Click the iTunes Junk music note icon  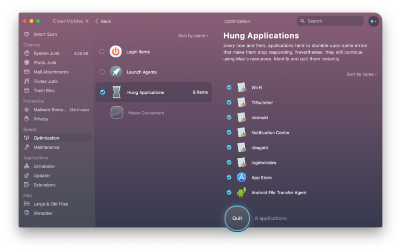click(x=27, y=81)
